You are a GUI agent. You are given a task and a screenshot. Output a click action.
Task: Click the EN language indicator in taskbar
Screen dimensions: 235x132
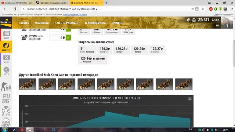coord(190,129)
